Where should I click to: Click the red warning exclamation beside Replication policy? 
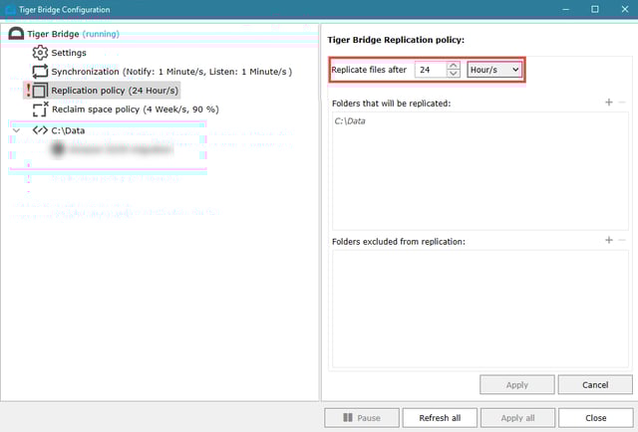pyautogui.click(x=28, y=90)
